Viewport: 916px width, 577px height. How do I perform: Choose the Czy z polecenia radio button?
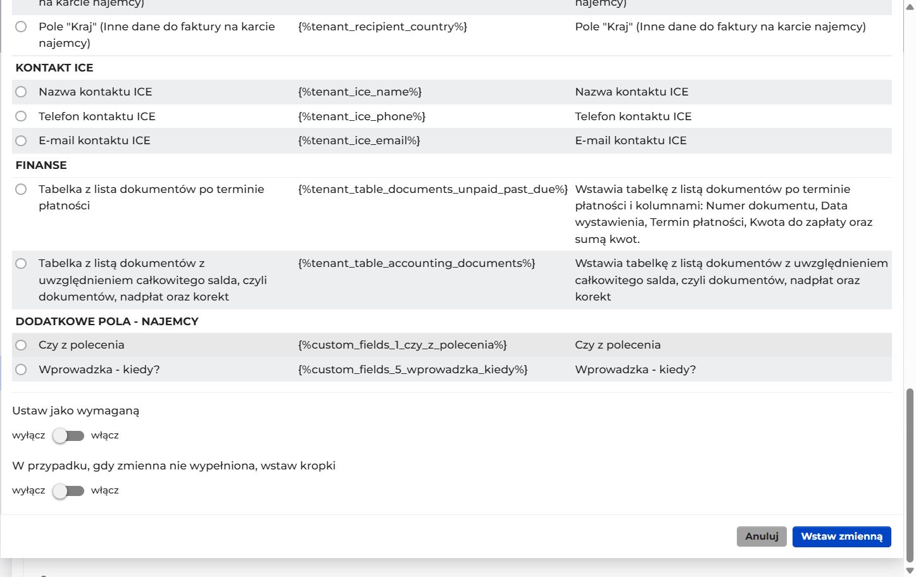coord(21,345)
